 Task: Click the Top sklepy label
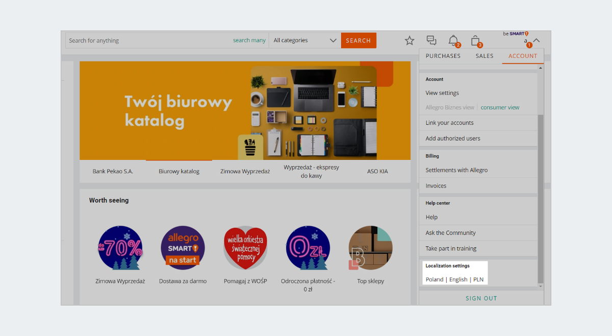pos(371,281)
